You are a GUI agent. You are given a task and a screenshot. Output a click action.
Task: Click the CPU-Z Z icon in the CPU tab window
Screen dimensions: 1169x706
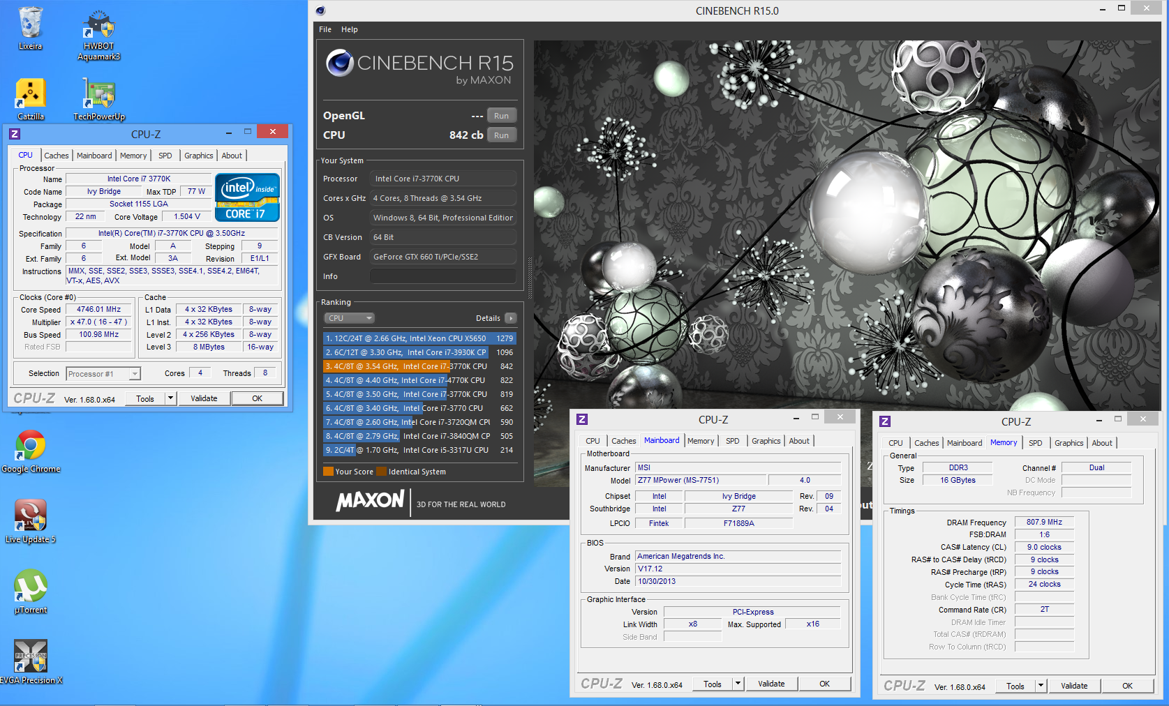15,133
